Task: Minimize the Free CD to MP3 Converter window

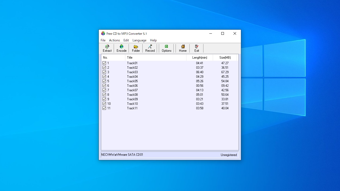Action: point(210,33)
